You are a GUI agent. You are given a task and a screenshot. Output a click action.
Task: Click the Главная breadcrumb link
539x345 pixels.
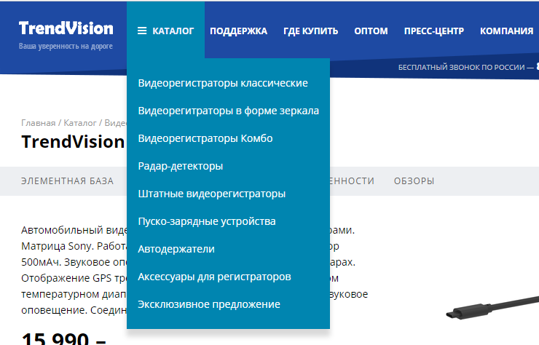click(38, 123)
